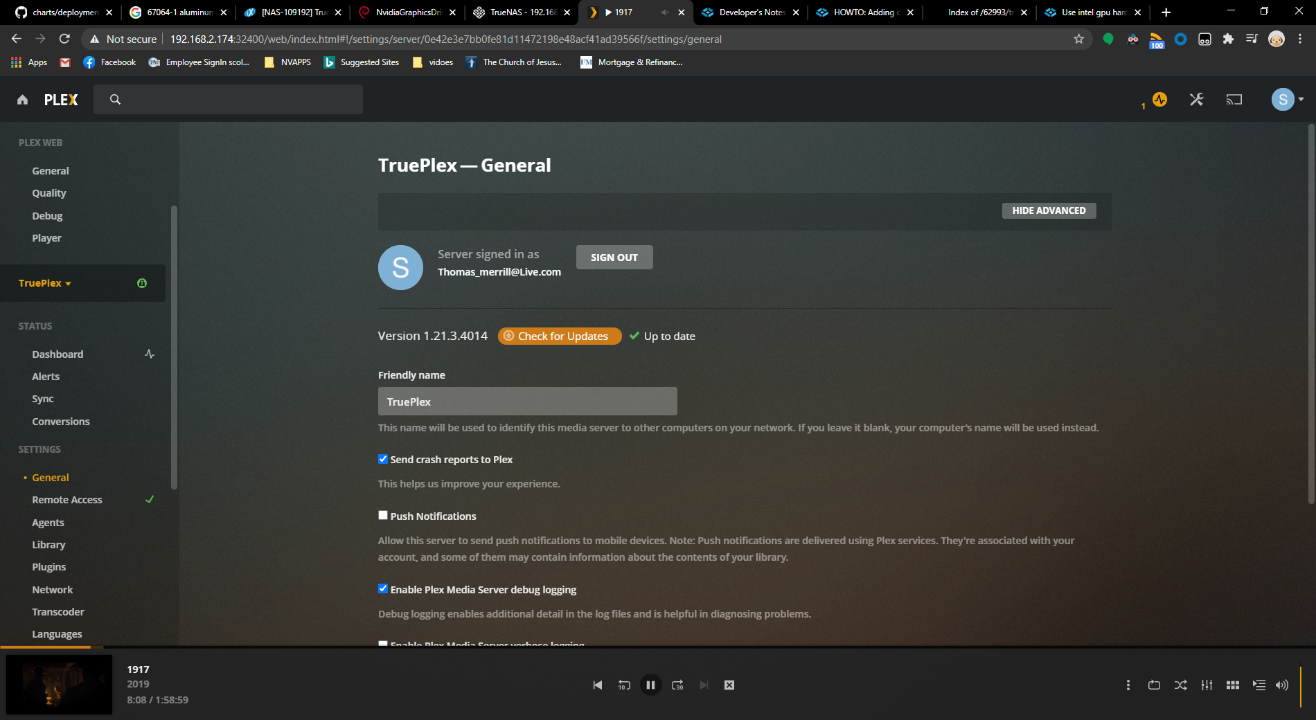Open Transcoder settings

[58, 612]
